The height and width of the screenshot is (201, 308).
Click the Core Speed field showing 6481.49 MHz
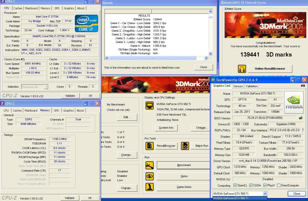click(x=33, y=64)
